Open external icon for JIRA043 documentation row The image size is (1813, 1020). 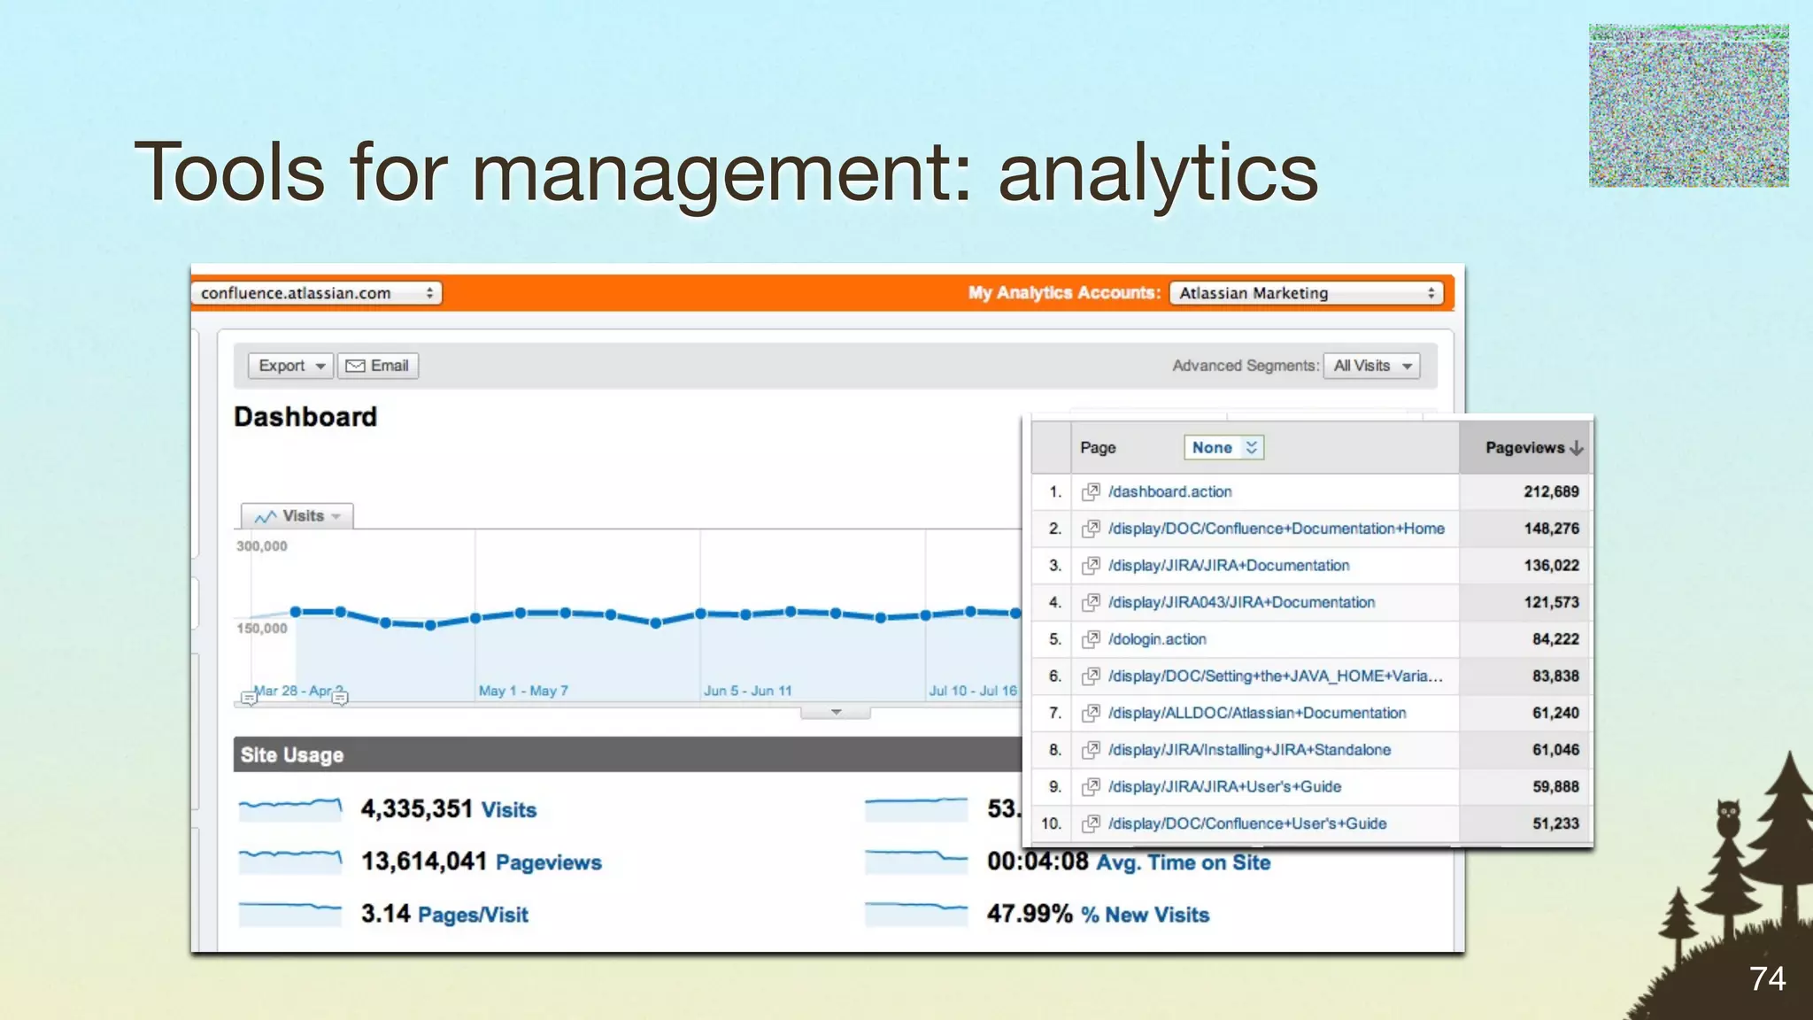point(1092,602)
